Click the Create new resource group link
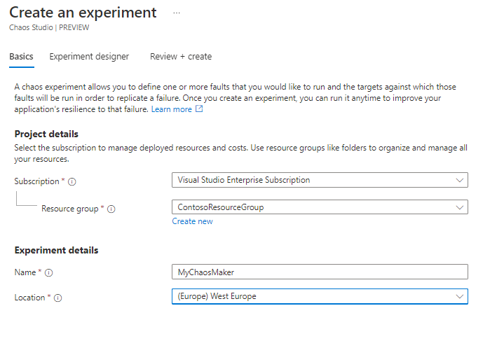 [x=192, y=221]
